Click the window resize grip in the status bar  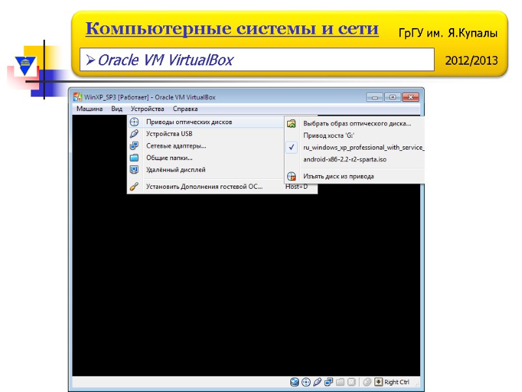(416, 384)
